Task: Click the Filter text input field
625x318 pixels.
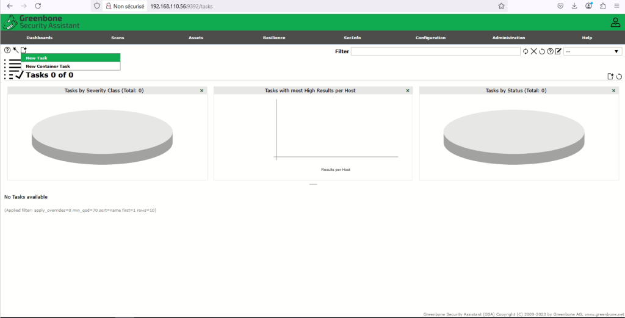Action: click(435, 51)
